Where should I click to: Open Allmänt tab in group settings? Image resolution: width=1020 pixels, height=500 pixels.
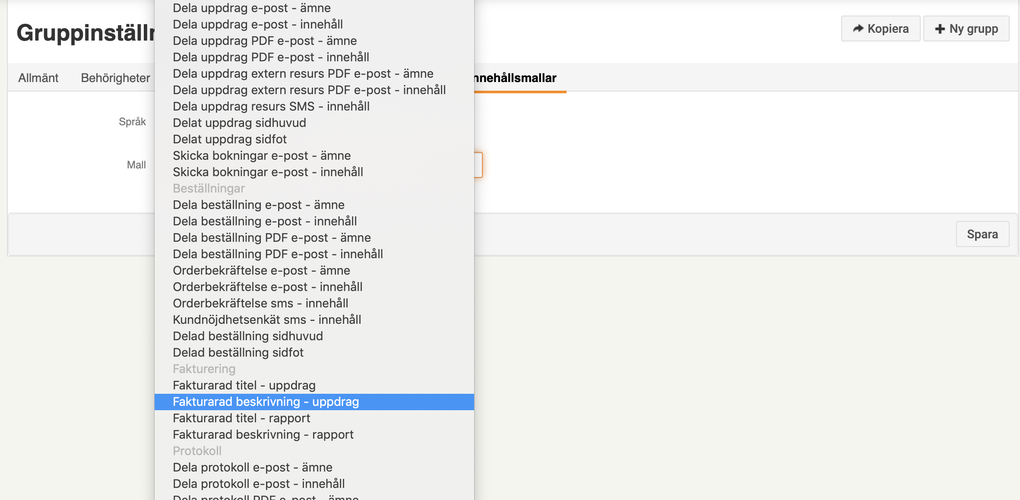click(38, 77)
